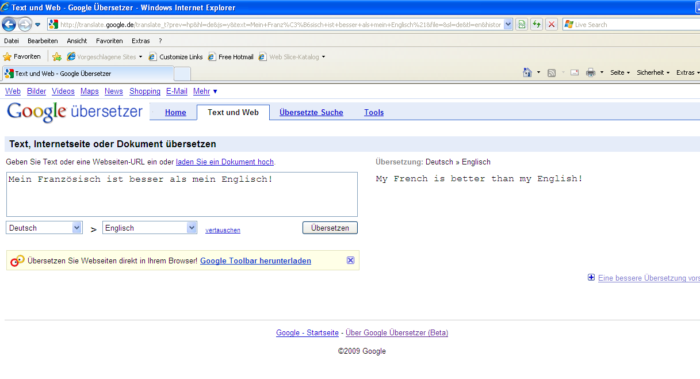The width and height of the screenshot is (700, 379).
Task: Open the Ansicht menu
Action: pos(77,41)
